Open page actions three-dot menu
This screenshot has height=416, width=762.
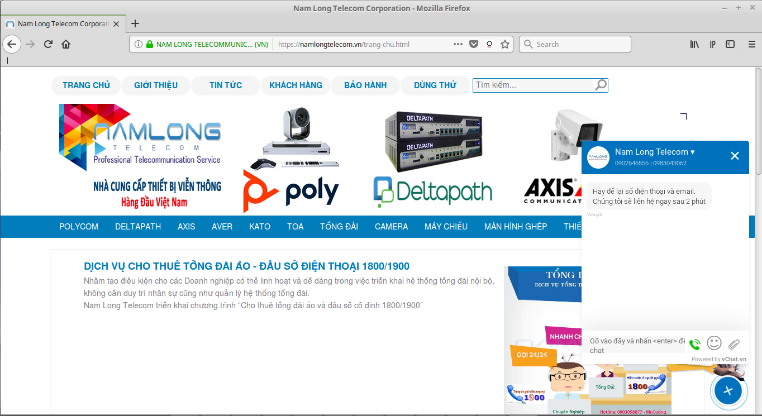[458, 44]
